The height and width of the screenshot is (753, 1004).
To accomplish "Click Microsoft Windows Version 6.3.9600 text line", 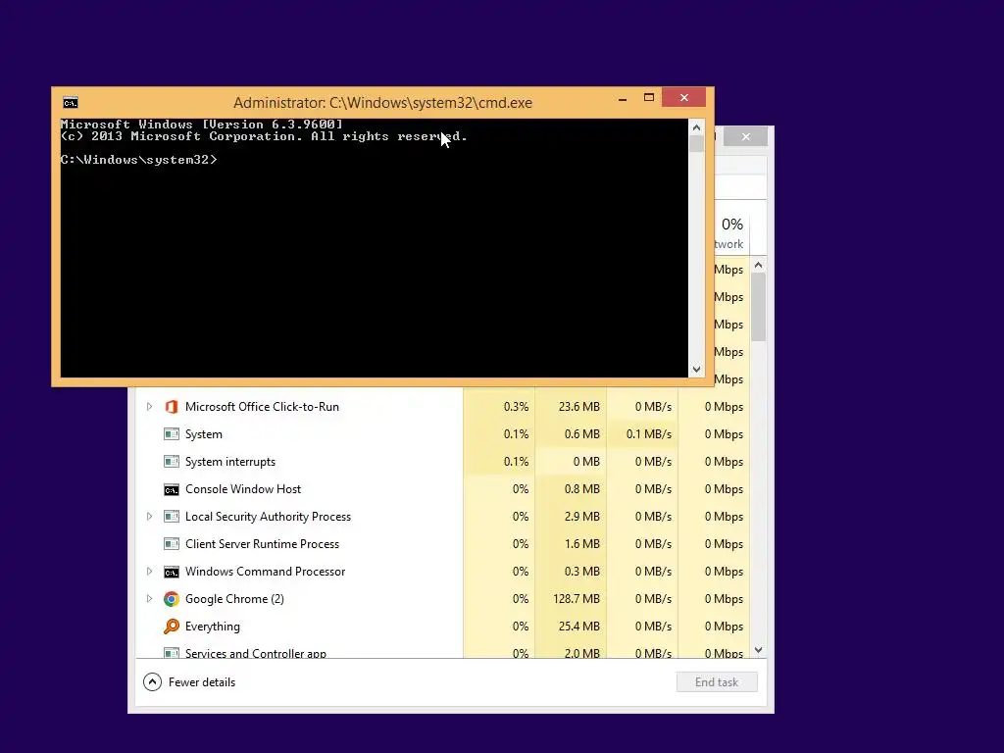I will click(202, 125).
